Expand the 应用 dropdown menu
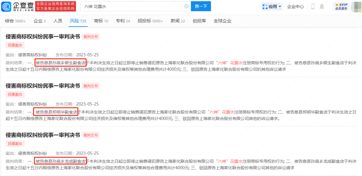The width and height of the screenshot is (362, 176). pos(272,7)
